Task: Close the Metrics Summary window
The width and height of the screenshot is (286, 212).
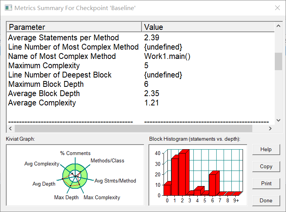Action: pyautogui.click(x=277, y=8)
